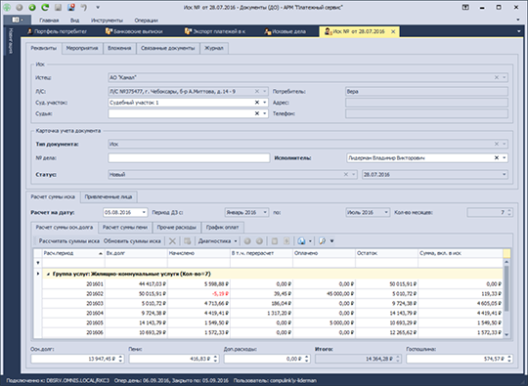Open the Связанные документы tab
Viewport: 528px width, 386px height.
click(168, 48)
